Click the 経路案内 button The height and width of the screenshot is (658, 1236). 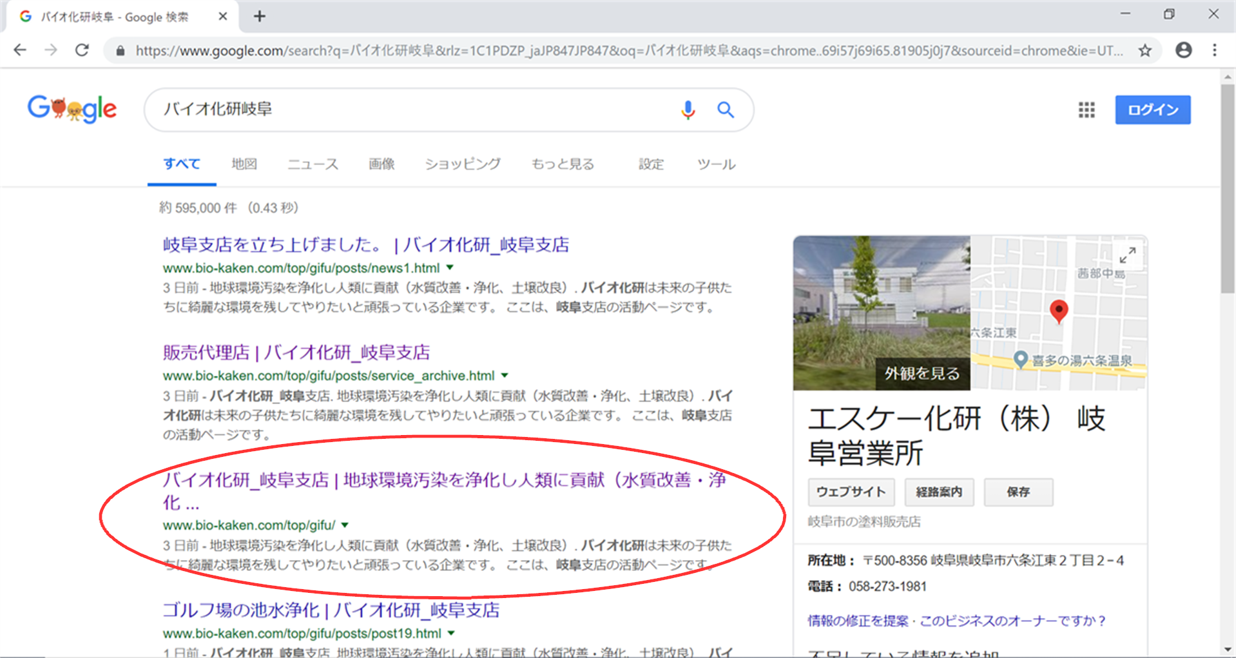(x=939, y=492)
